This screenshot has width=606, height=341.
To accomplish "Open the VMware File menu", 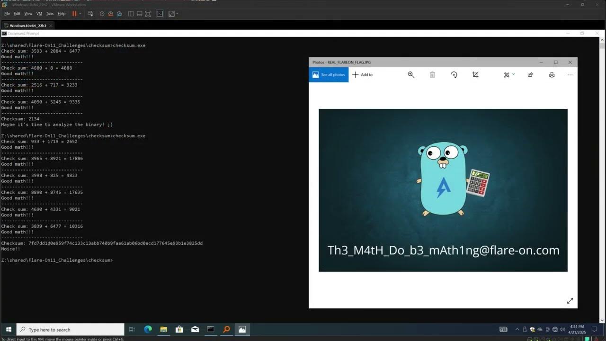I will click(7, 14).
